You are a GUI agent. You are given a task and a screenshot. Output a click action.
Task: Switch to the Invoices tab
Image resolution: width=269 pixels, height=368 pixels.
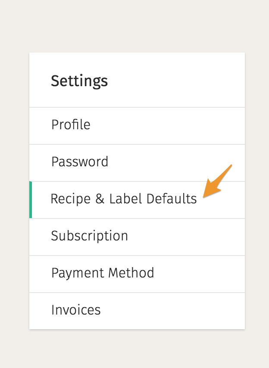pyautogui.click(x=76, y=310)
